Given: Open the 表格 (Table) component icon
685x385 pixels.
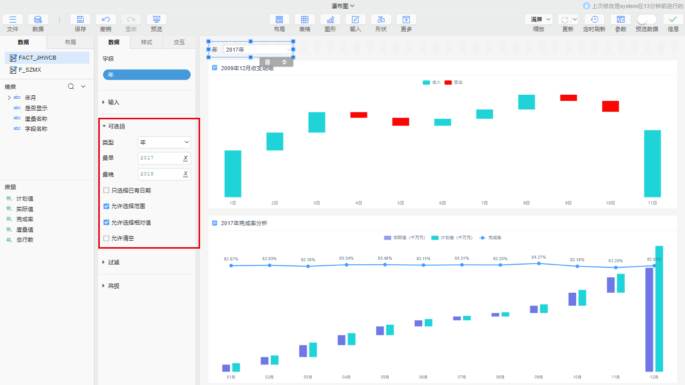Looking at the screenshot, I should [x=304, y=20].
